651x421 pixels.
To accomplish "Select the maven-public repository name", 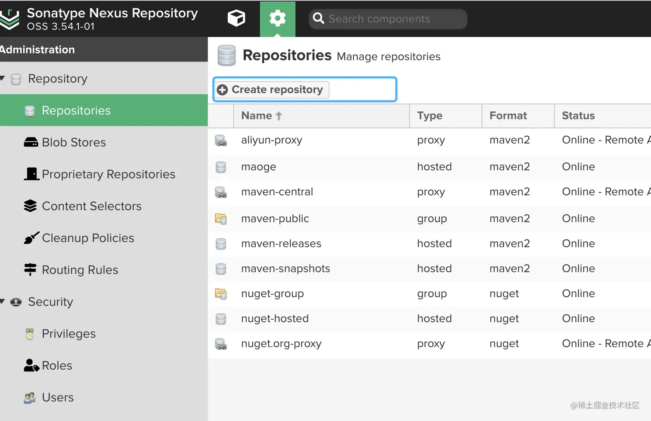I will click(275, 218).
